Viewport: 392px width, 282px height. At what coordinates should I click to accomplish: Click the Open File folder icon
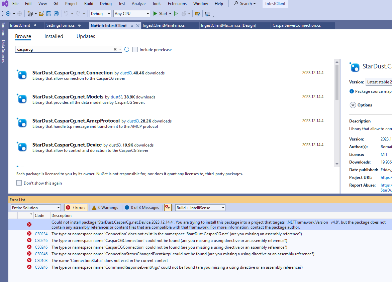click(x=41, y=14)
